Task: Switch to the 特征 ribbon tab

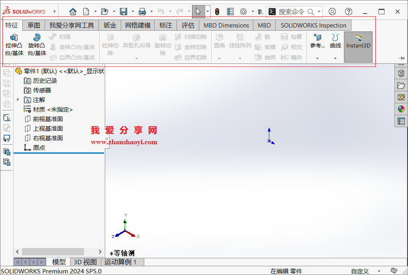Action: [x=12, y=25]
